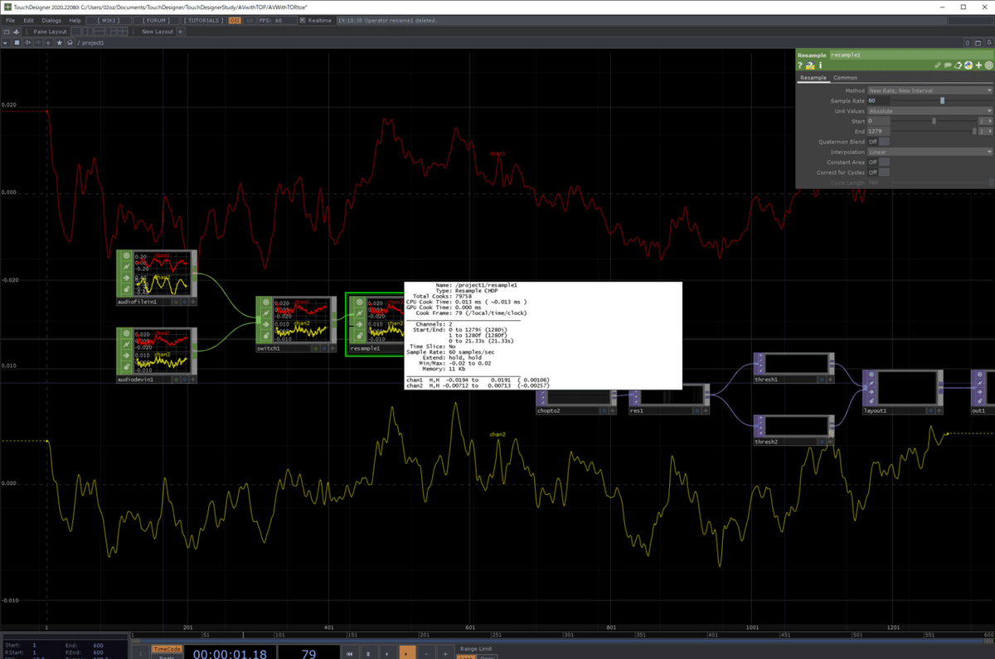Click the copy parameters icon in header

(958, 65)
